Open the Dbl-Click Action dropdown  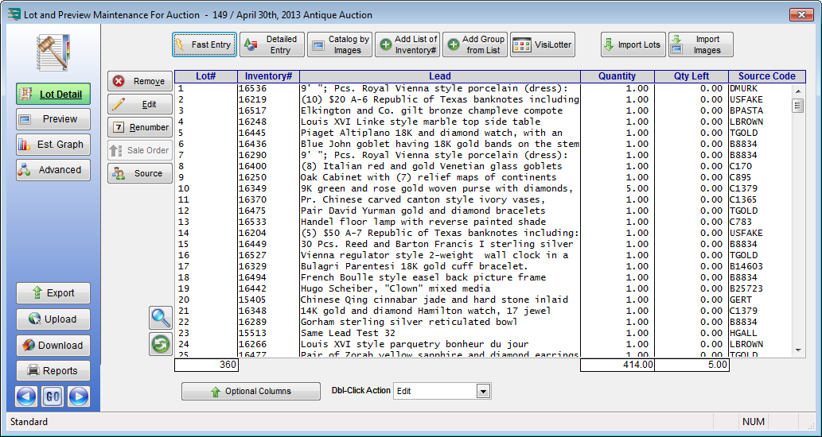pos(482,392)
